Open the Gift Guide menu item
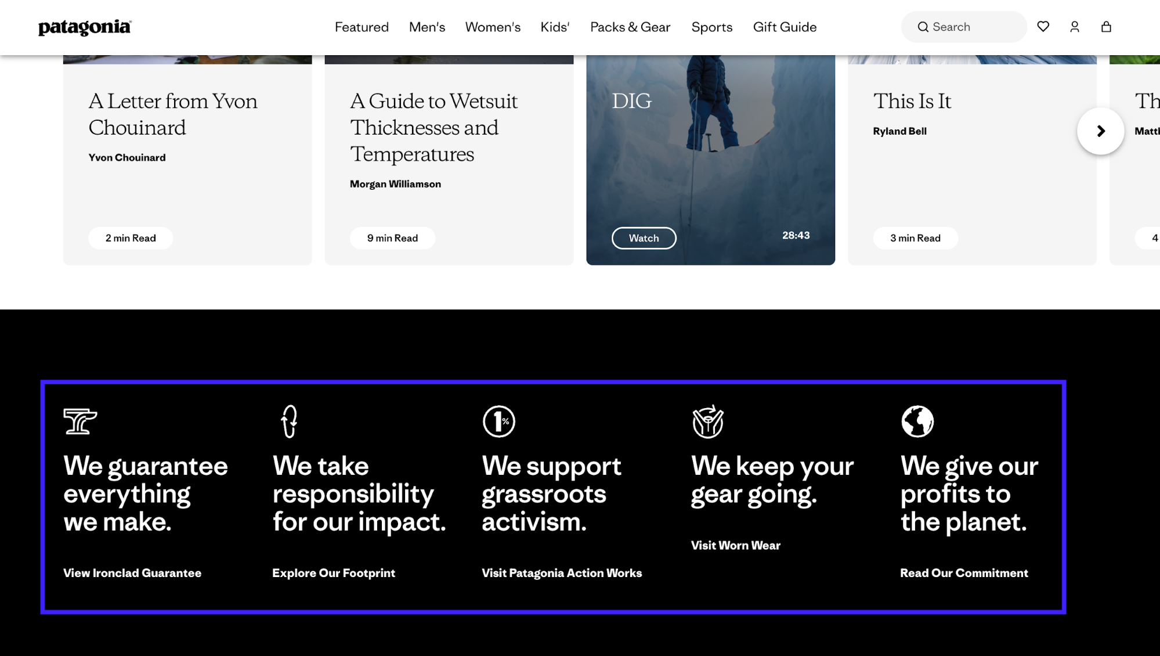 (785, 27)
